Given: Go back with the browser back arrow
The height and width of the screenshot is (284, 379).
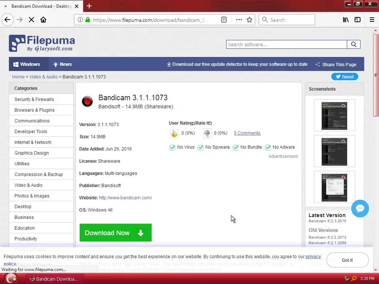Looking at the screenshot, I should [x=7, y=20].
